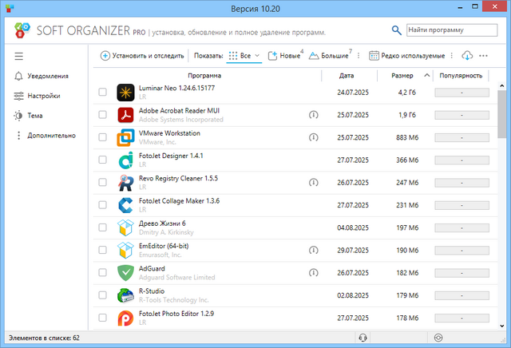Select the checkbox beside Revo Registry Cleaner
This screenshot has width=511, height=348.
pyautogui.click(x=102, y=183)
